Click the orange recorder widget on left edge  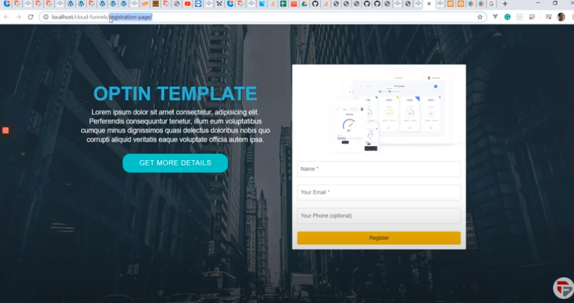click(5, 129)
